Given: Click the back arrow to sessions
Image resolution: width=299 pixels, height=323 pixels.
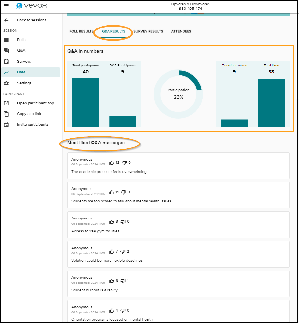Looking at the screenshot, I should (x=6, y=20).
